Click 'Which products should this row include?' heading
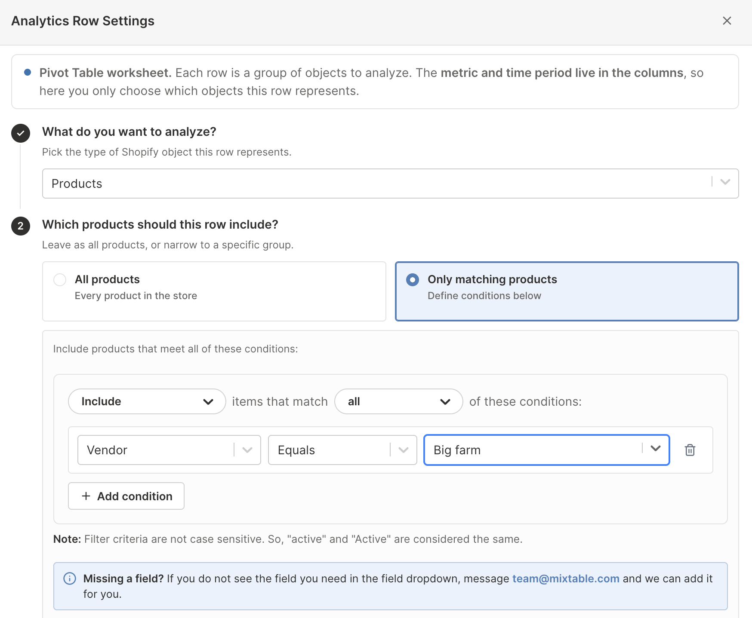752x618 pixels. point(160,224)
